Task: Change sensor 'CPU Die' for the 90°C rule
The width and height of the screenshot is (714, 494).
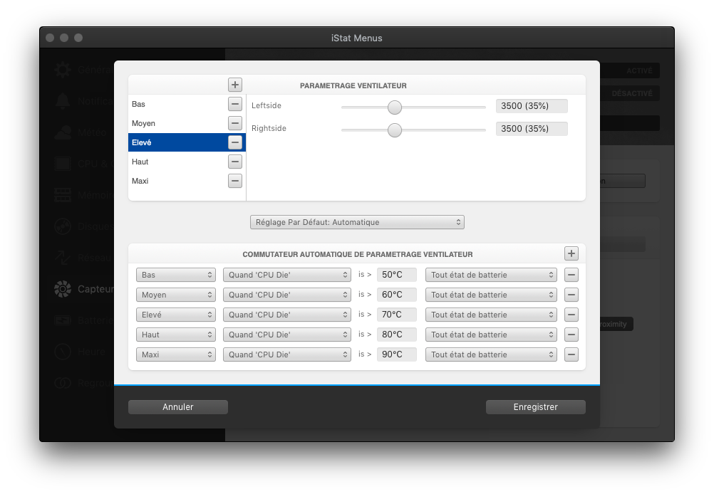Action: [287, 354]
